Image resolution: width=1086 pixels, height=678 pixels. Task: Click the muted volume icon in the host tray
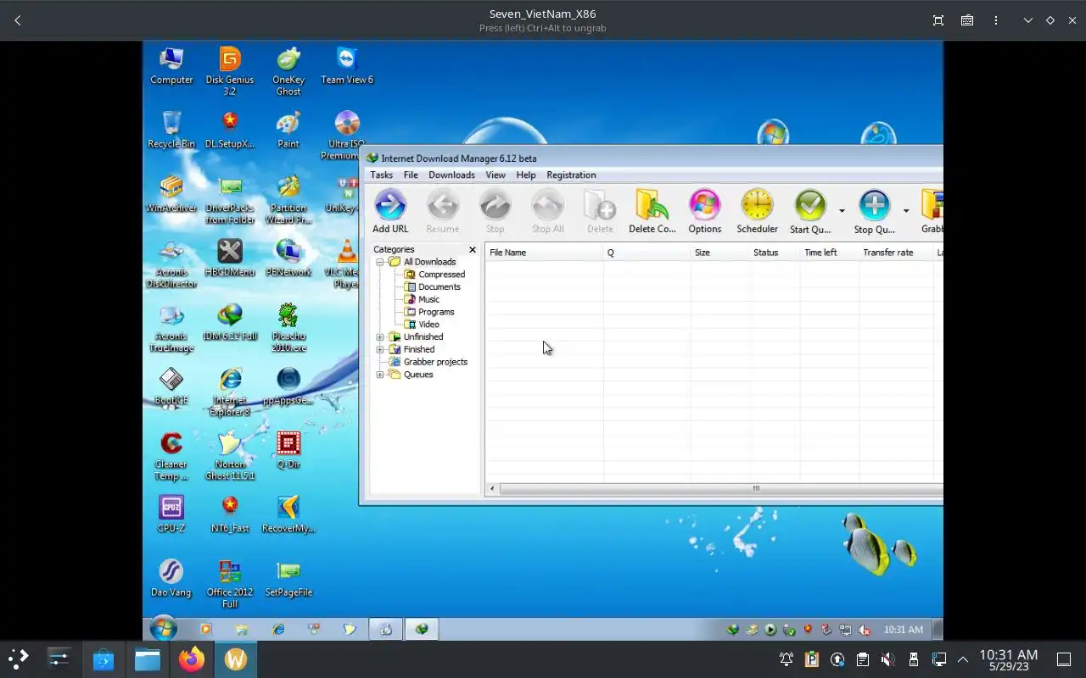[887, 659]
